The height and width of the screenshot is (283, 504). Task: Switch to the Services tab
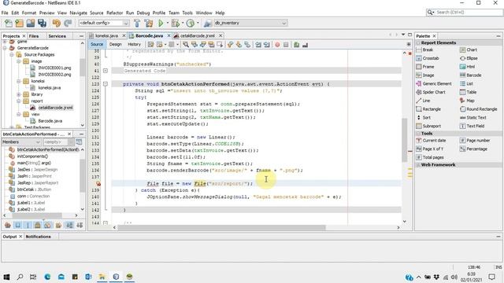pyautogui.click(x=57, y=36)
